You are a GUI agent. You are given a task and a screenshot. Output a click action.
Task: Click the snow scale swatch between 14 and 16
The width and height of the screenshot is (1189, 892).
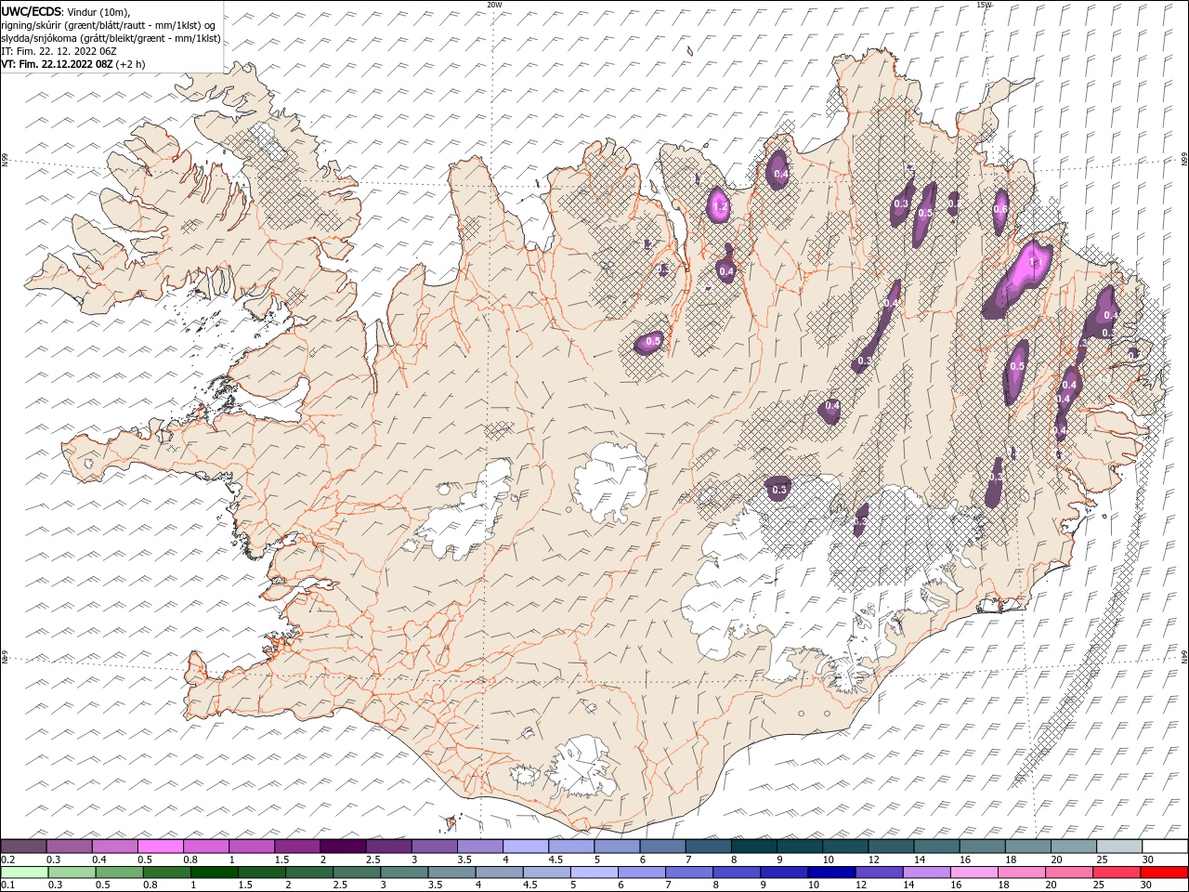click(936, 846)
